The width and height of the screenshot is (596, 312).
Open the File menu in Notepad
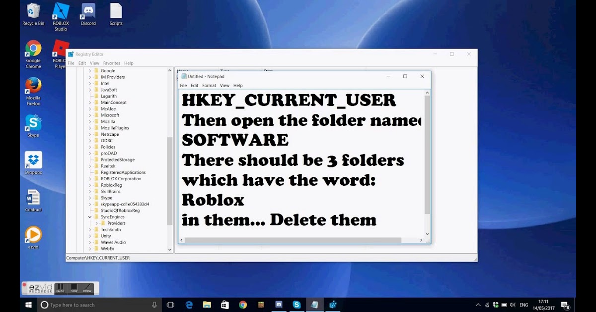[183, 86]
